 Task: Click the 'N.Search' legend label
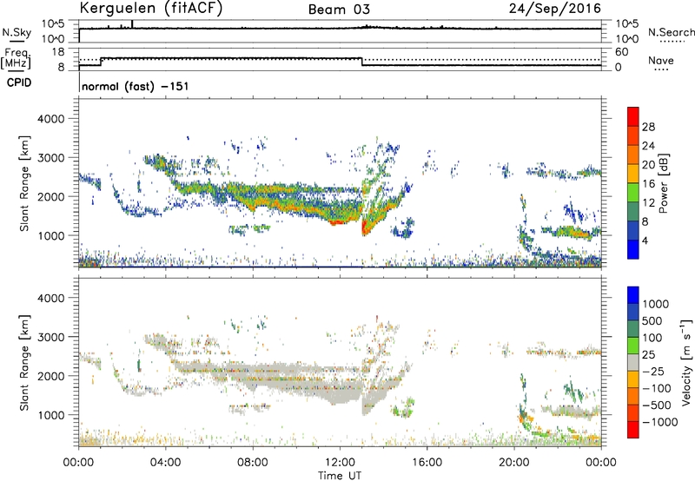[x=672, y=32]
